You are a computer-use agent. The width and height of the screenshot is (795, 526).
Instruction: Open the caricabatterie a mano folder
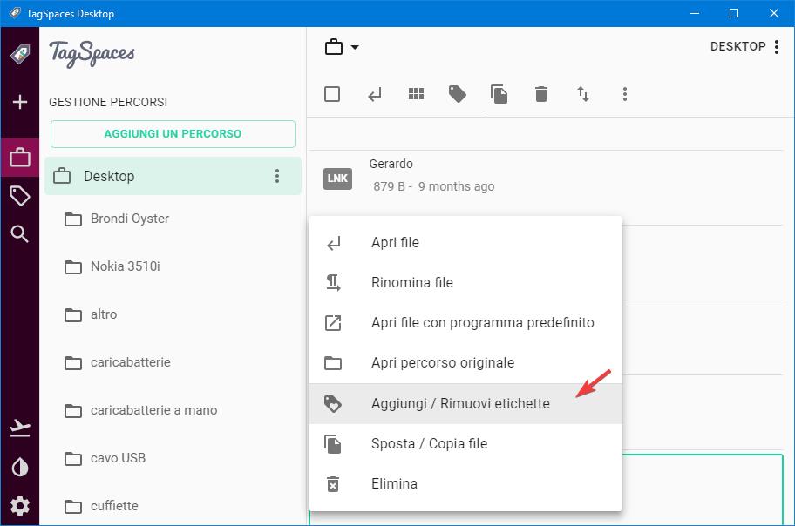(x=153, y=410)
